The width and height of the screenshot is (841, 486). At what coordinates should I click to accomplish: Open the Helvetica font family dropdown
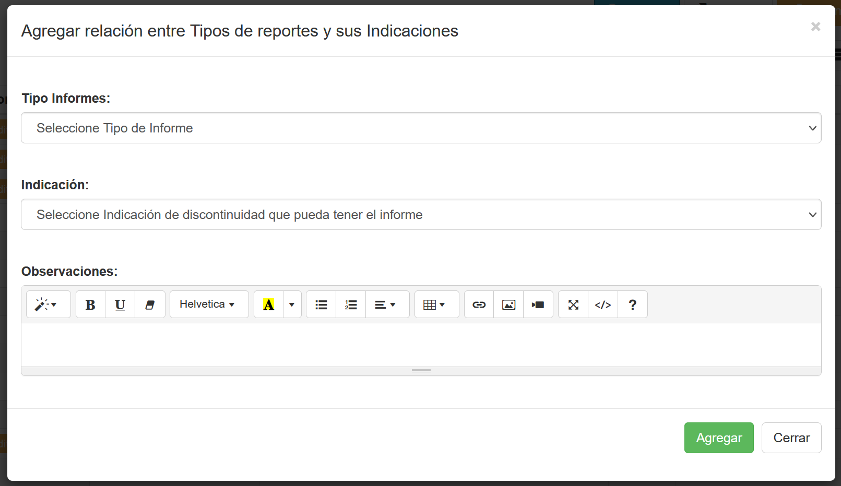tap(209, 305)
